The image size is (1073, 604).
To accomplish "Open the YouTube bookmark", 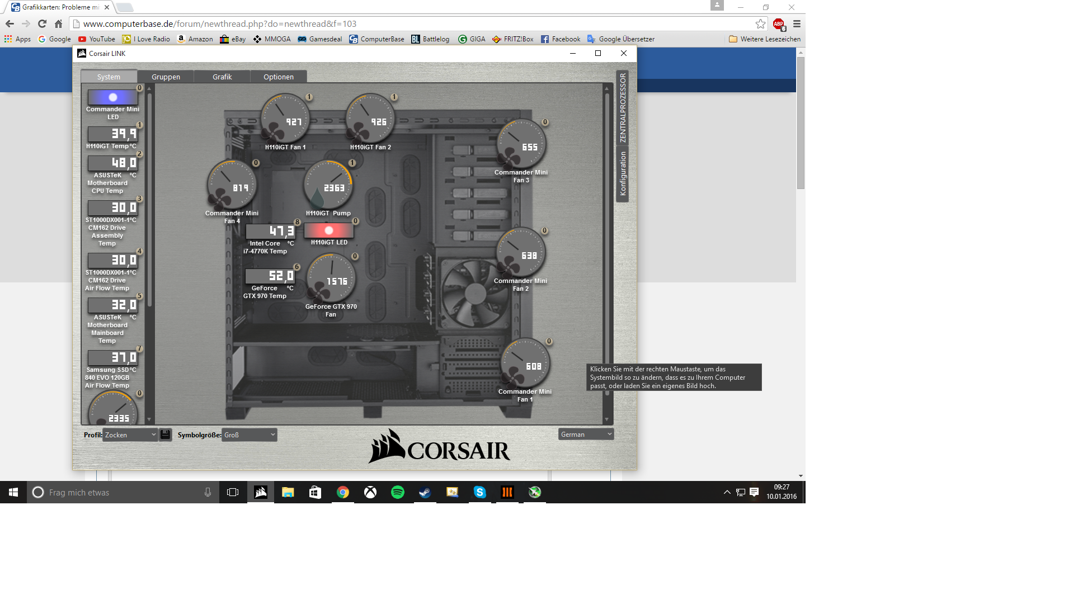I will tap(97, 39).
